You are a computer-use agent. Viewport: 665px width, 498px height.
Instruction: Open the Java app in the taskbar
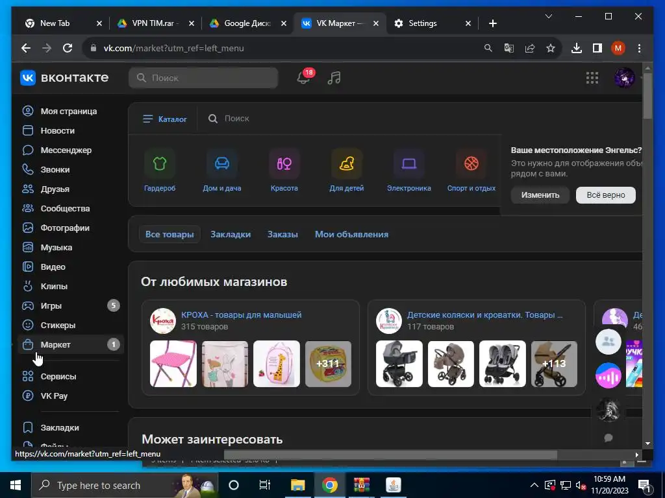[393, 485]
